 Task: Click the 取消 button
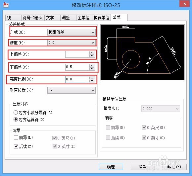[x=143, y=167]
